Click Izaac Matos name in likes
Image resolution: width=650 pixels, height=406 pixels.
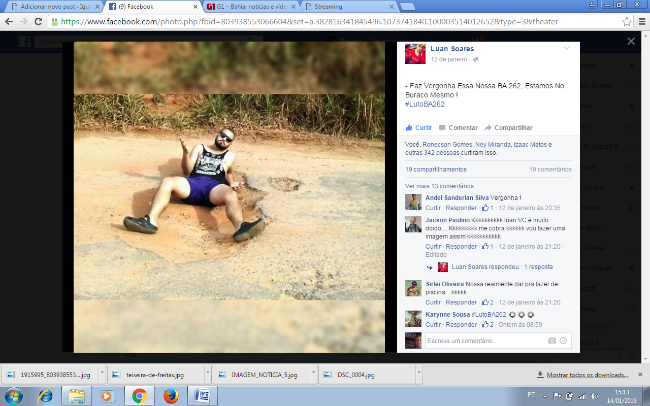[530, 145]
